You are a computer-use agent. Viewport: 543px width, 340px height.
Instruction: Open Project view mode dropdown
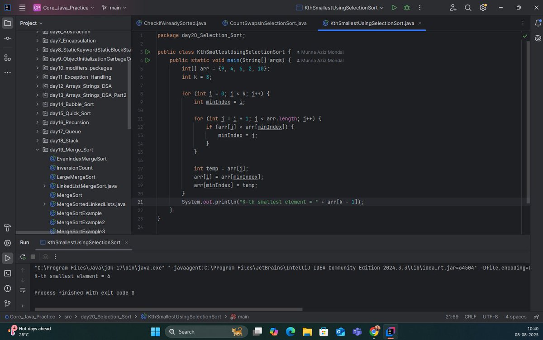(31, 23)
